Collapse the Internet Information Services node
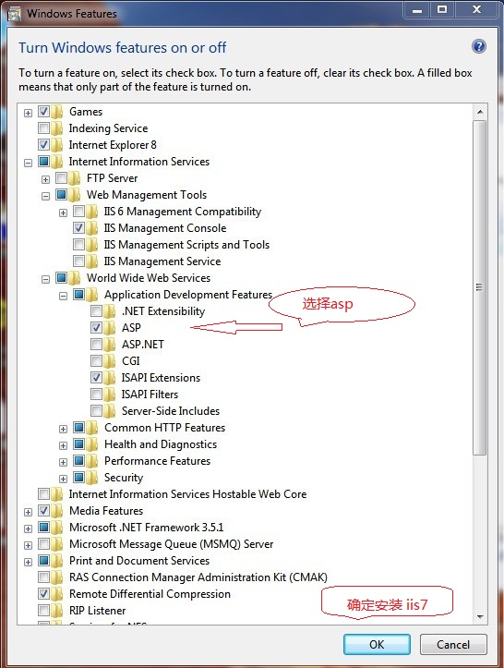The image size is (504, 668). click(x=28, y=163)
